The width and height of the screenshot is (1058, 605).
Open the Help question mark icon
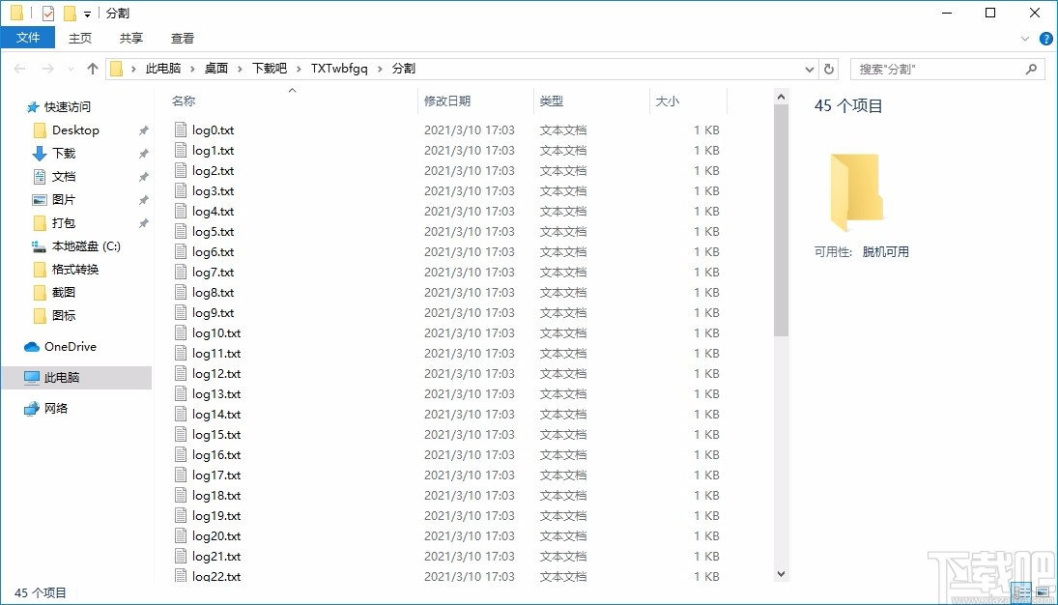coord(1045,38)
